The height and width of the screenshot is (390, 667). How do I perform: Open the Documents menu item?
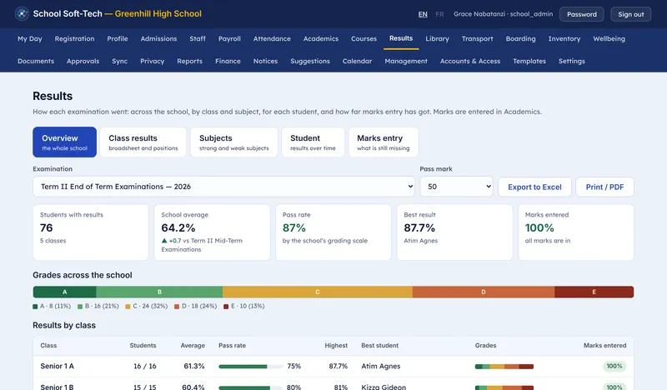36,61
